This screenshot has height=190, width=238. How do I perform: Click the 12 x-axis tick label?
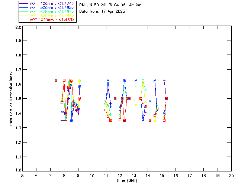pyautogui.click(x=120, y=176)
